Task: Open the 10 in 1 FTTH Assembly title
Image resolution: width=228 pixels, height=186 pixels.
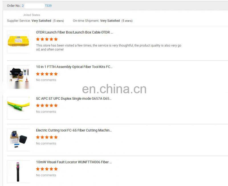Action: pyautogui.click(x=74, y=67)
